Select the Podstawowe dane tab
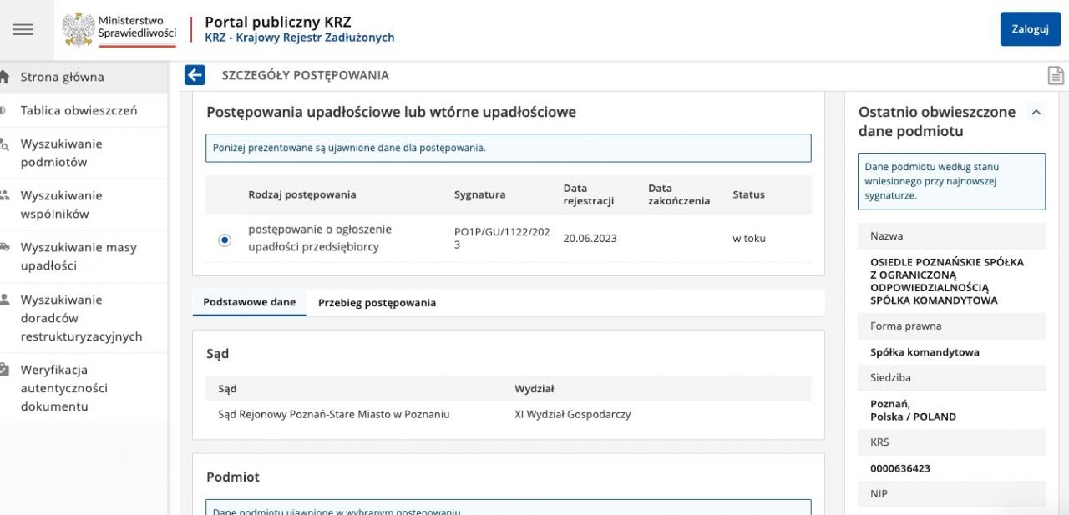Viewport: 1069px width, 515px height. (249, 302)
